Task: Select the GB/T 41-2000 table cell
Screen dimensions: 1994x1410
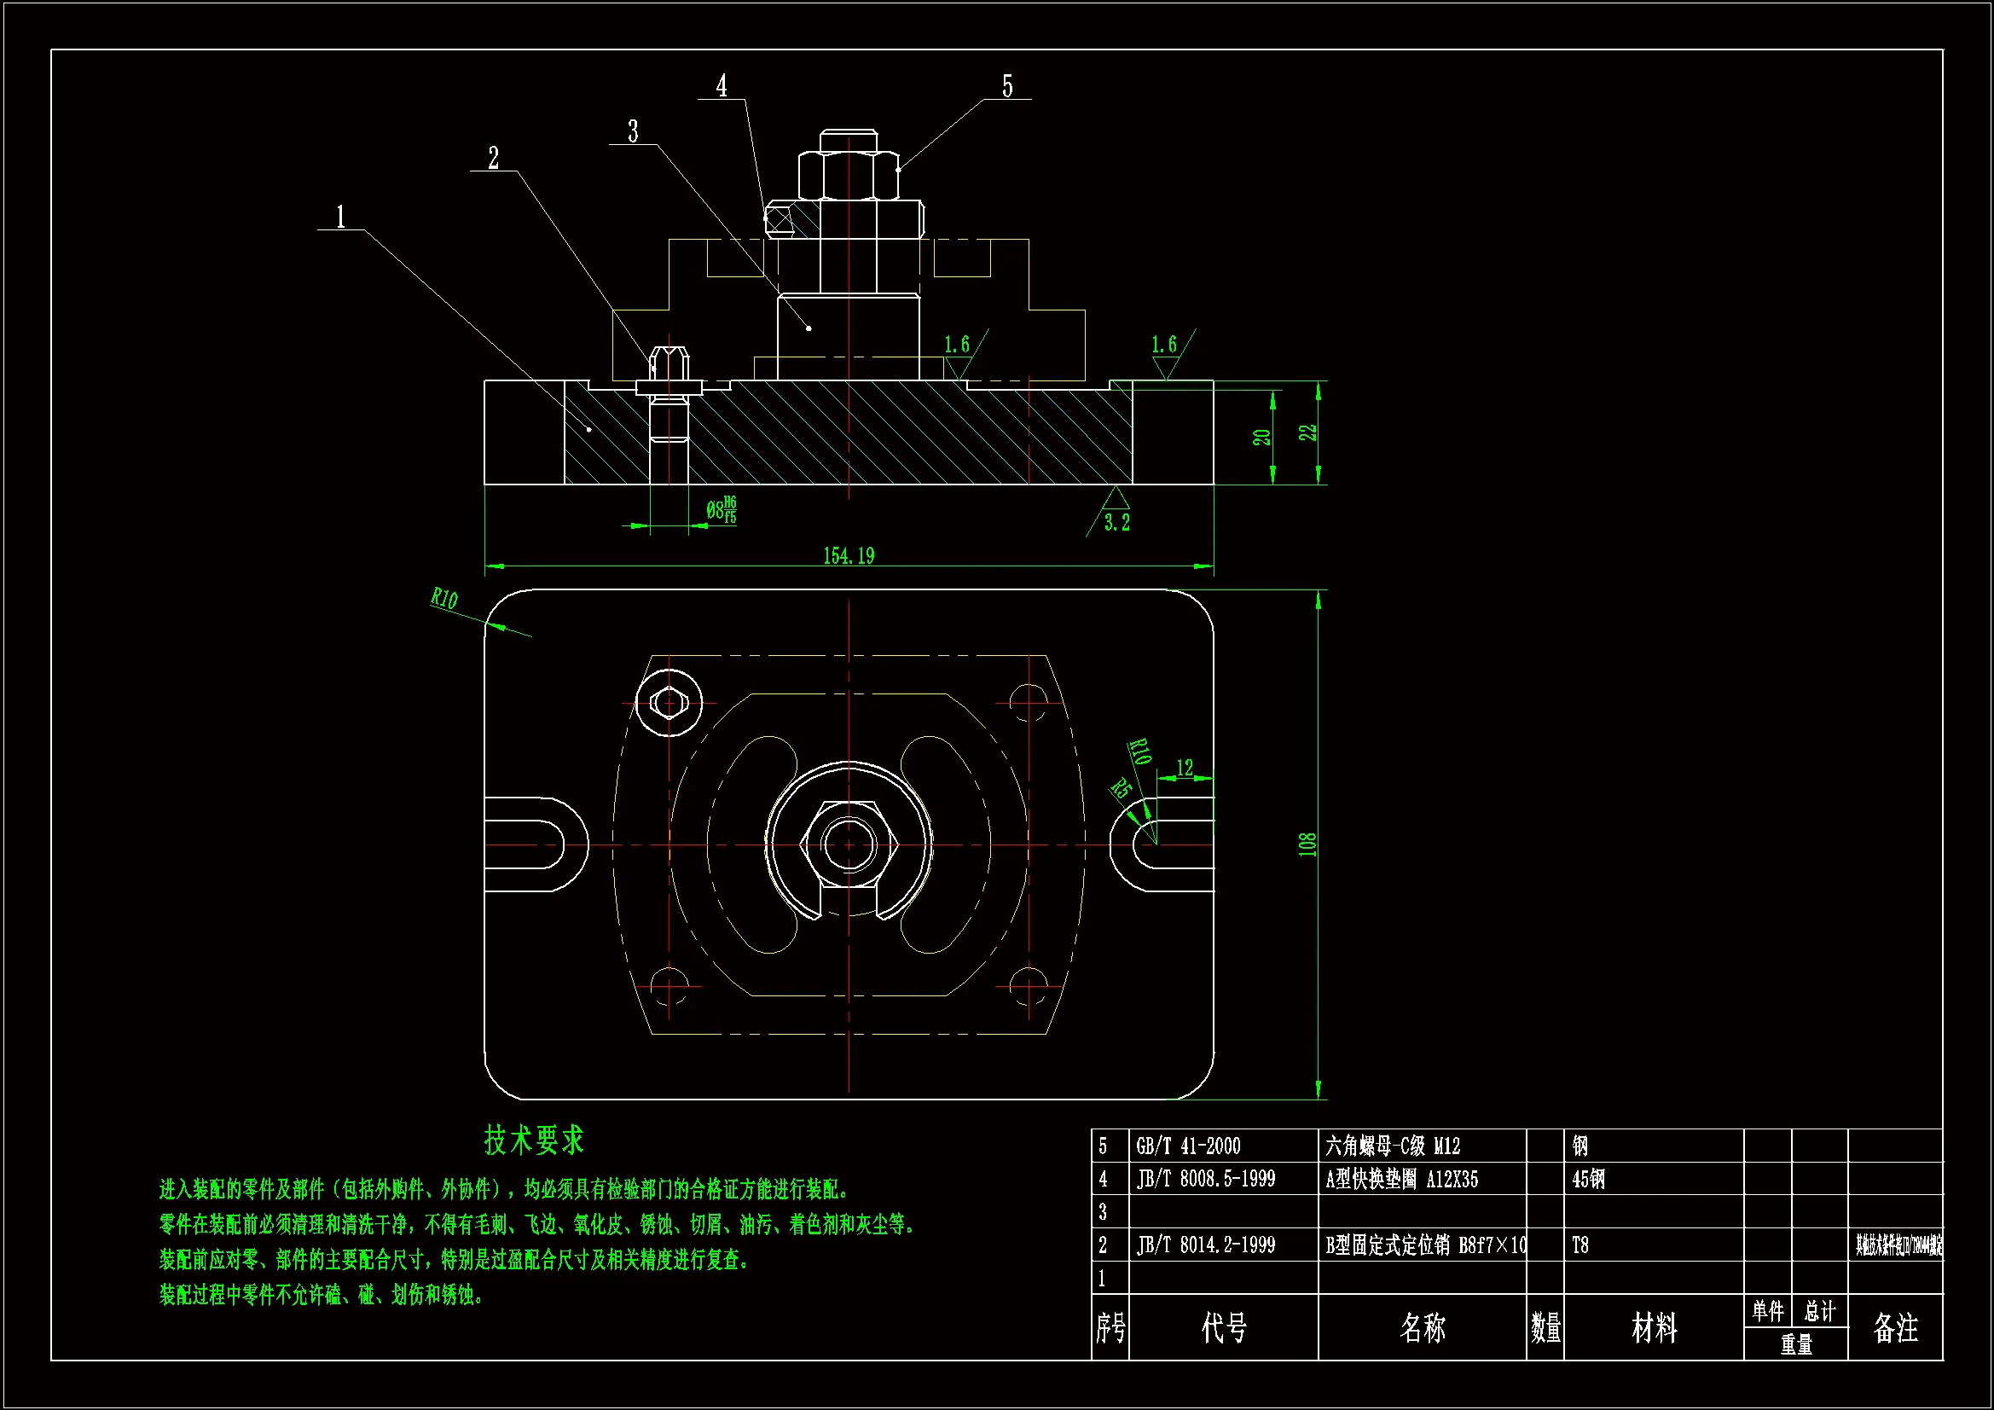Action: (x=1188, y=1146)
